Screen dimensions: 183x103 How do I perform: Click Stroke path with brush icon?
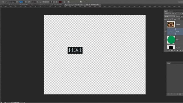point(172,94)
